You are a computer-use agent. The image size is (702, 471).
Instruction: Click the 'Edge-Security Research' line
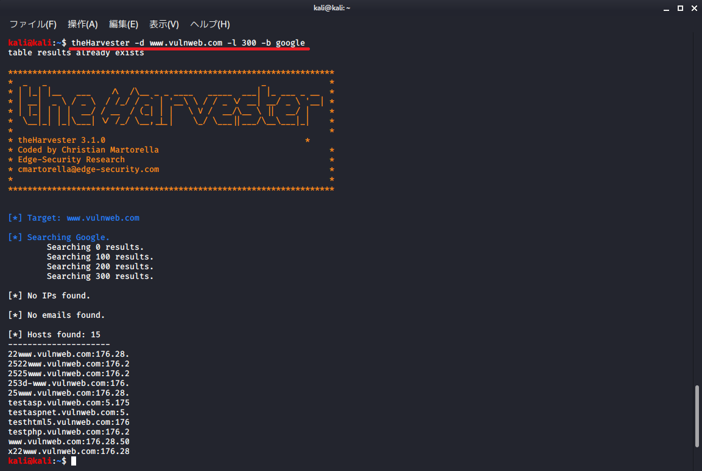pyautogui.click(x=71, y=160)
